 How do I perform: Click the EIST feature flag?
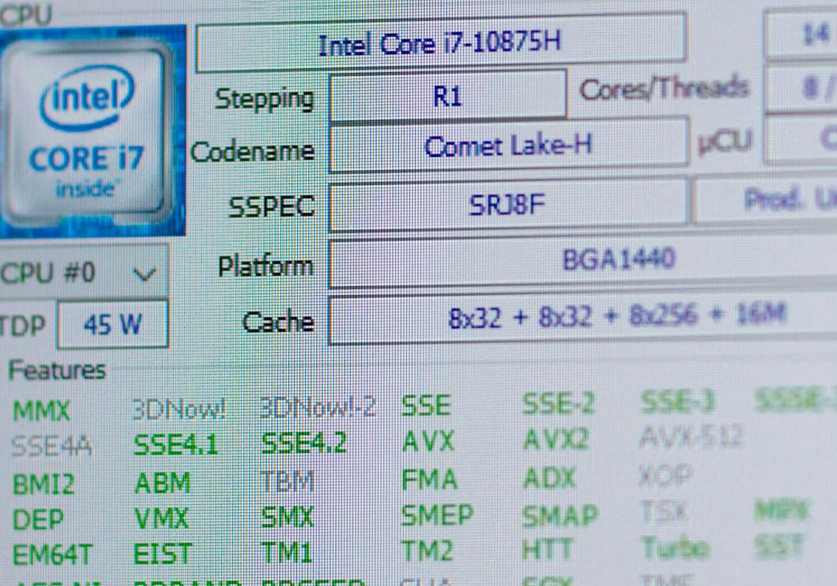(x=162, y=554)
